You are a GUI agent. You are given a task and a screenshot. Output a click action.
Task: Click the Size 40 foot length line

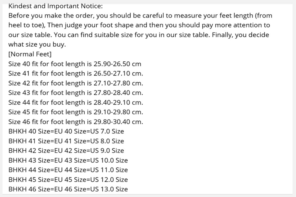(x=75, y=64)
